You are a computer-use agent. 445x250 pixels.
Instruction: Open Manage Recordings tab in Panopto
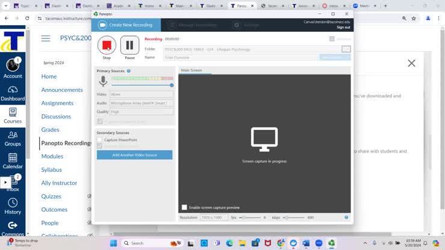pos(192,25)
